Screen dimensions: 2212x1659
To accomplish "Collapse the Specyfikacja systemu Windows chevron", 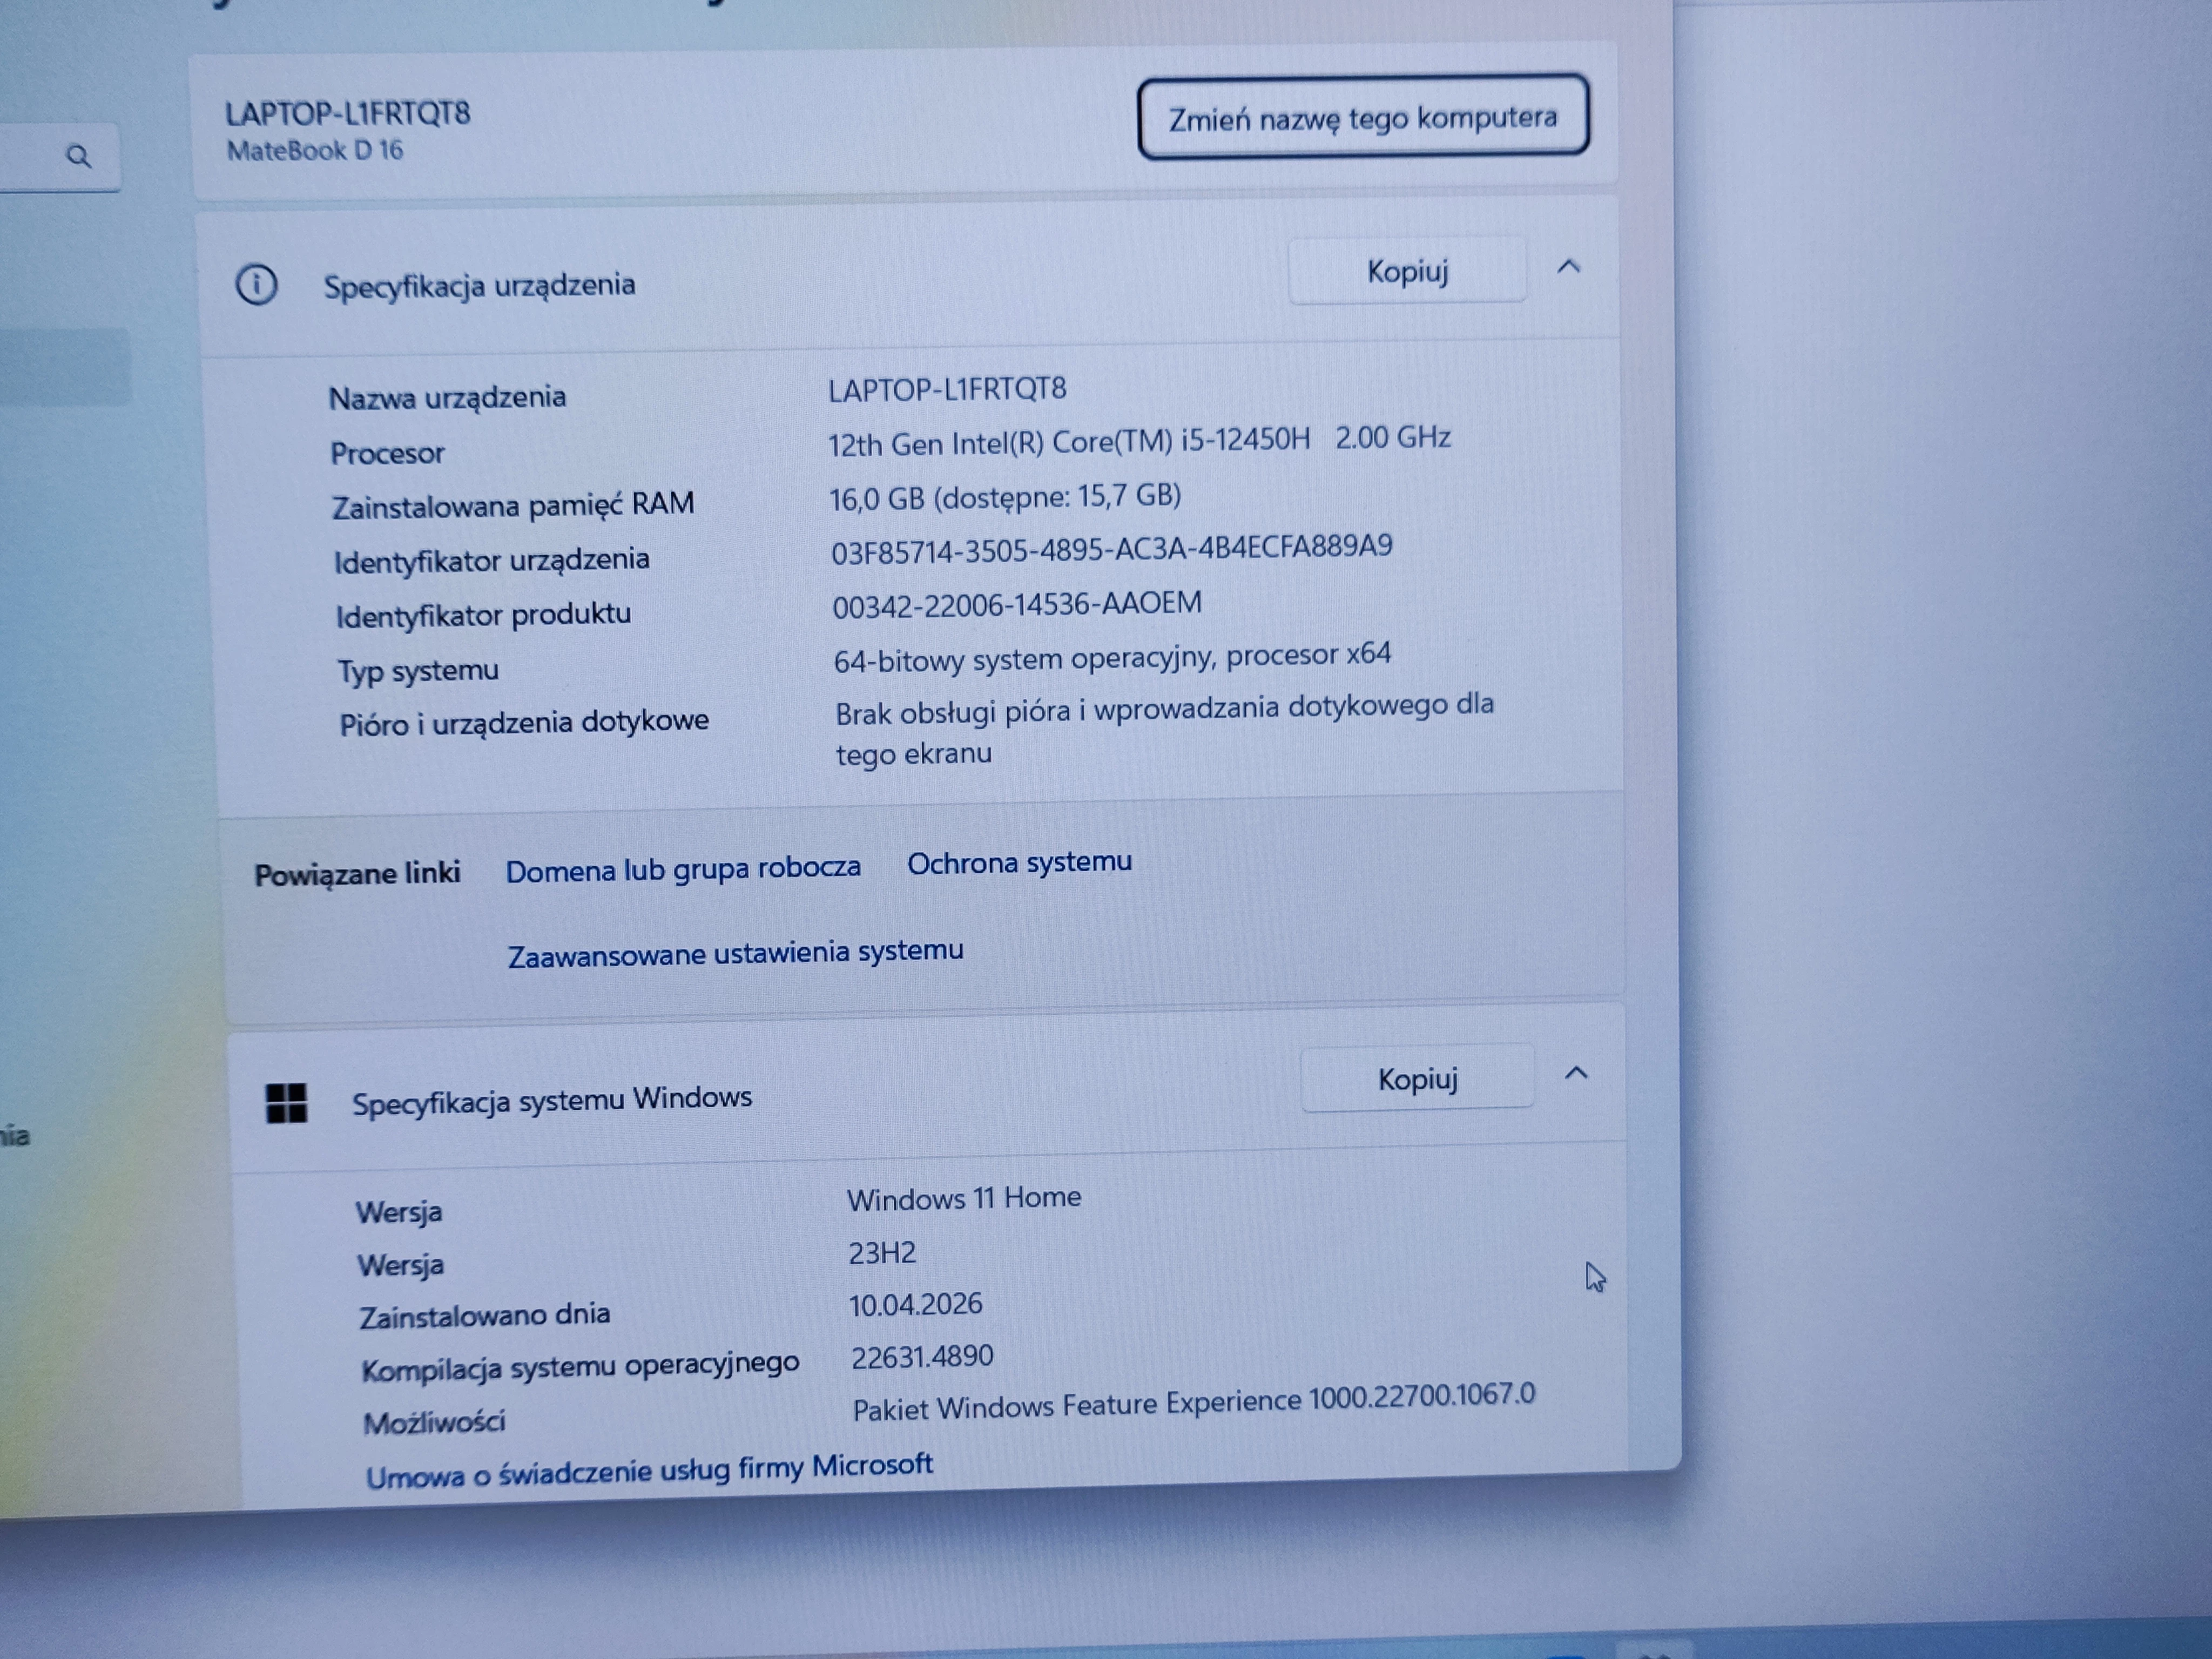I will click(x=1576, y=1074).
